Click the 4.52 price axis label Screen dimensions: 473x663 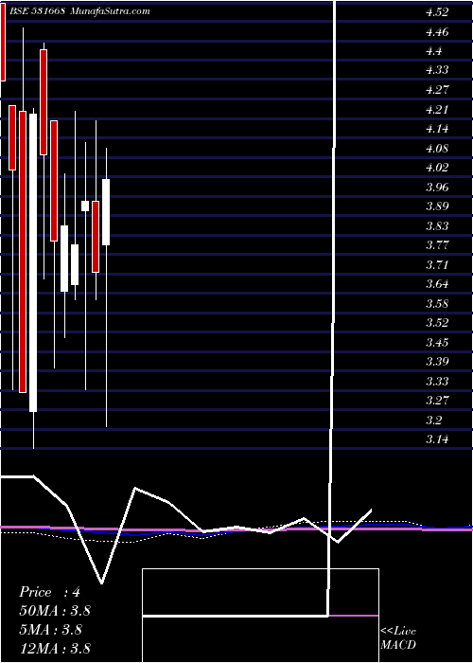(x=437, y=12)
